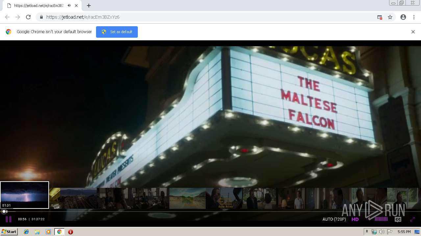
Task: Switch to the Chrome taskbar button
Action: pyautogui.click(x=60, y=232)
